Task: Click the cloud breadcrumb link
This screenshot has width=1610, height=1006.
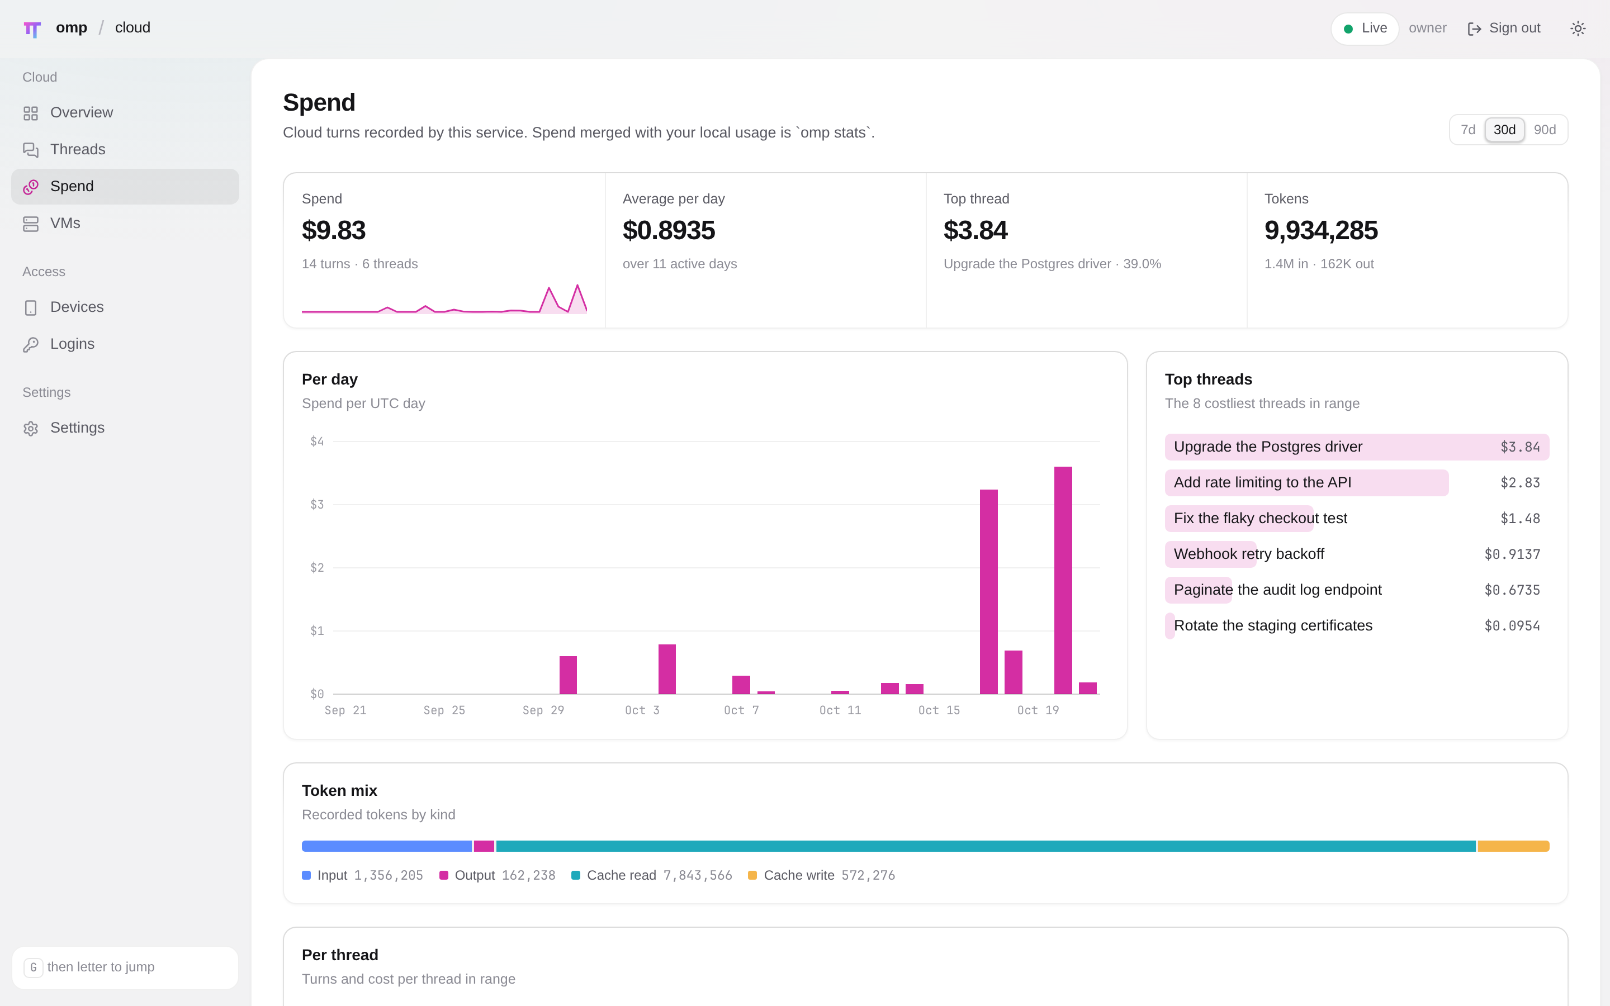Action: pyautogui.click(x=133, y=27)
